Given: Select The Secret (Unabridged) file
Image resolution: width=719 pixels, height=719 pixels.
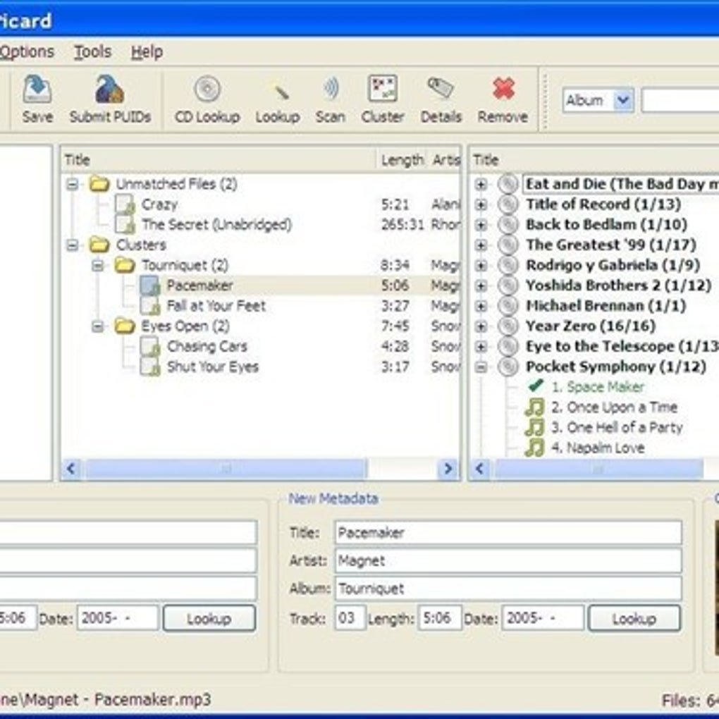Looking at the screenshot, I should (x=216, y=225).
